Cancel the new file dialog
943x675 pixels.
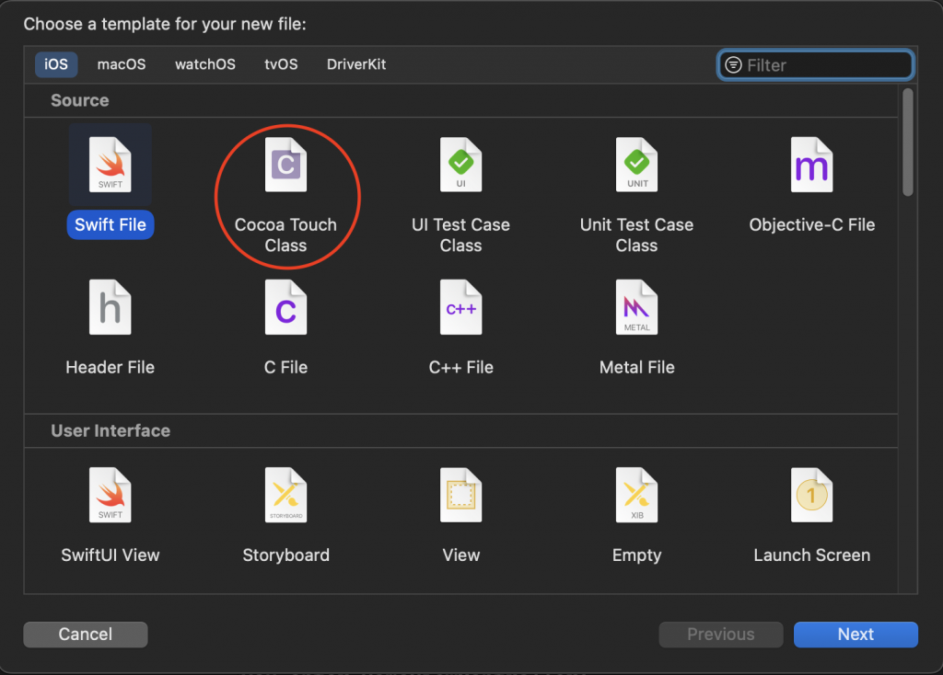[x=86, y=635]
